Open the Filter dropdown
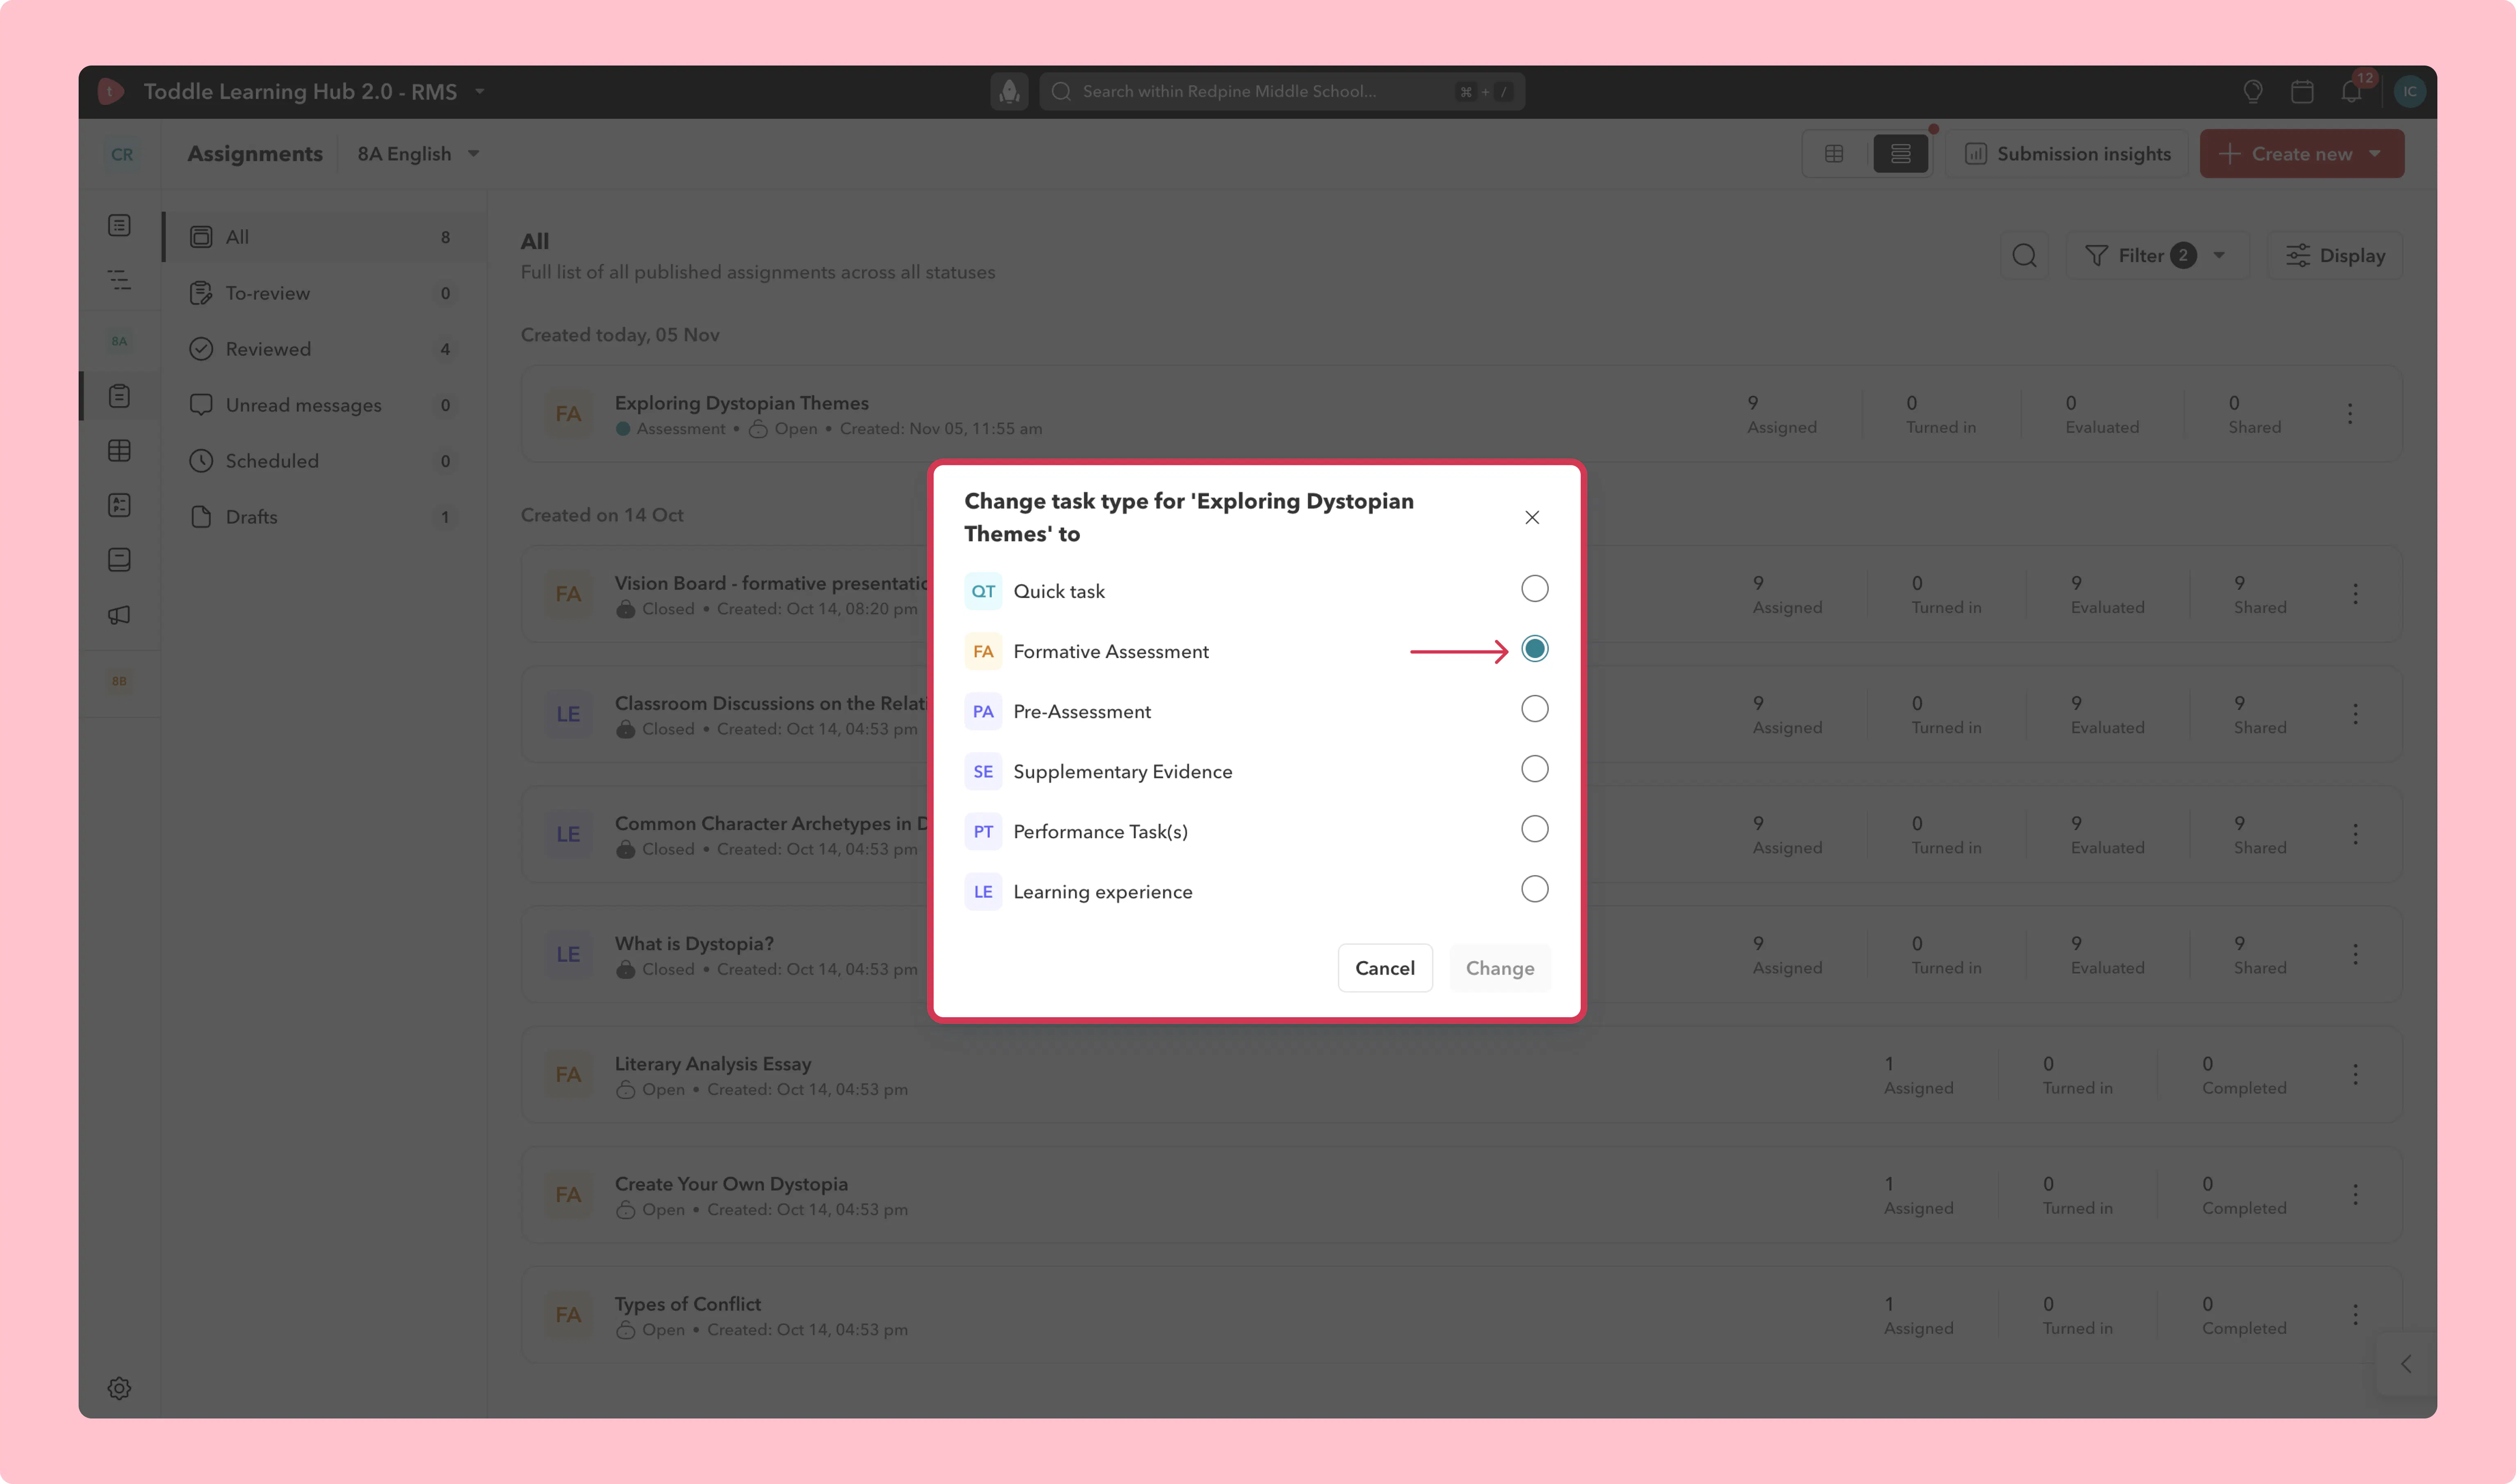This screenshot has width=2516, height=1484. 2158,256
